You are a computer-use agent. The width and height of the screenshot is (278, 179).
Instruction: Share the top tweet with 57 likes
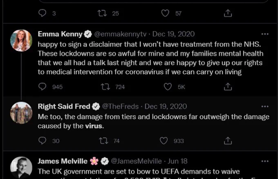228,14
